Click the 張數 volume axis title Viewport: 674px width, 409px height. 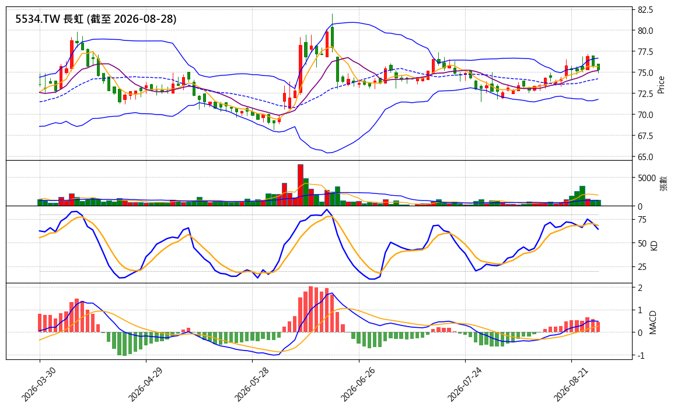(663, 183)
